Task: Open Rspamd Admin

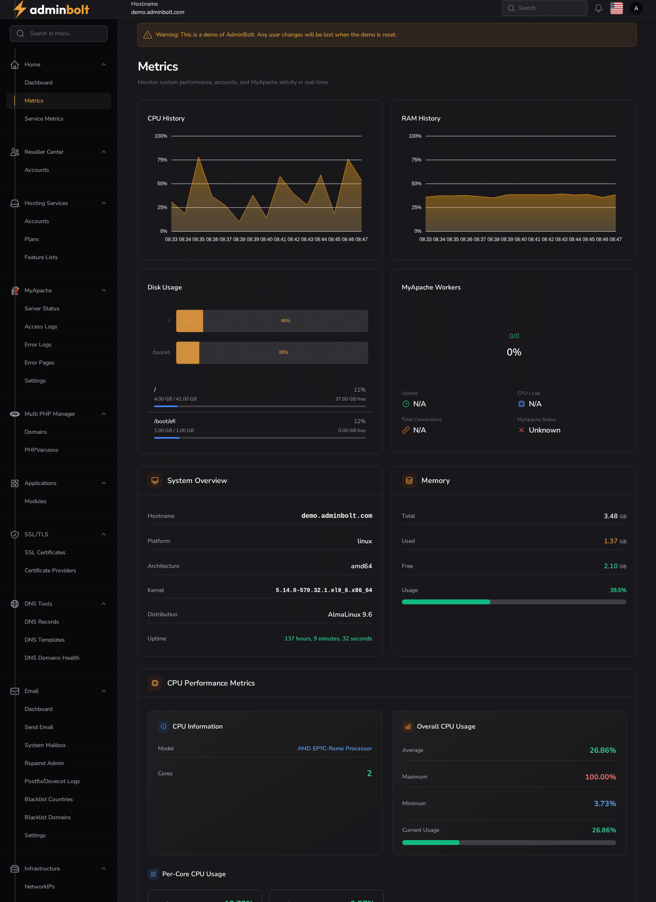Action: pyautogui.click(x=59, y=763)
